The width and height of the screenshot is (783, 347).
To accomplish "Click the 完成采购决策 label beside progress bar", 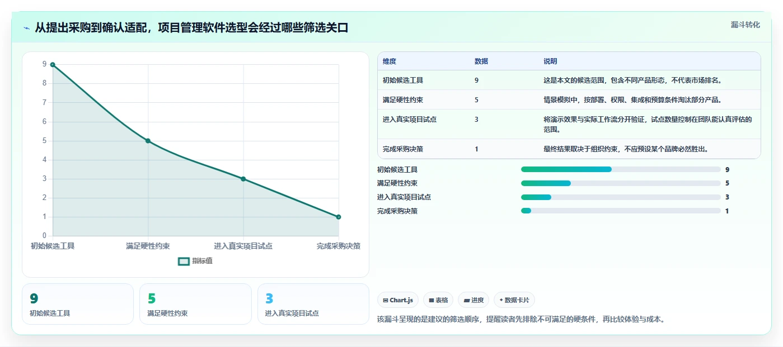I will [397, 211].
